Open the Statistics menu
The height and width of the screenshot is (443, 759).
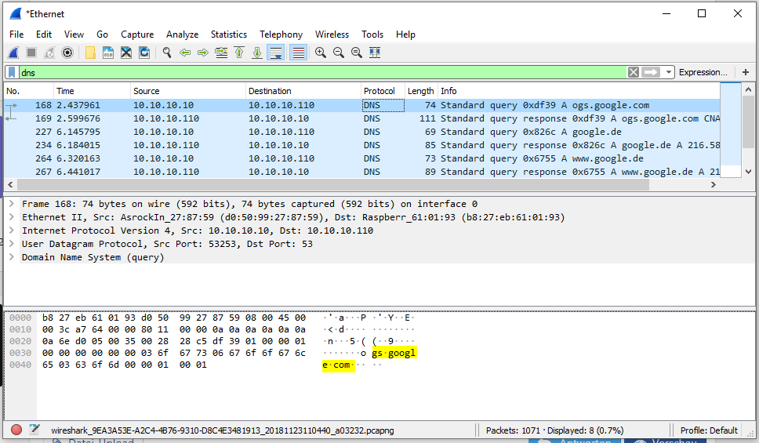[x=228, y=34]
